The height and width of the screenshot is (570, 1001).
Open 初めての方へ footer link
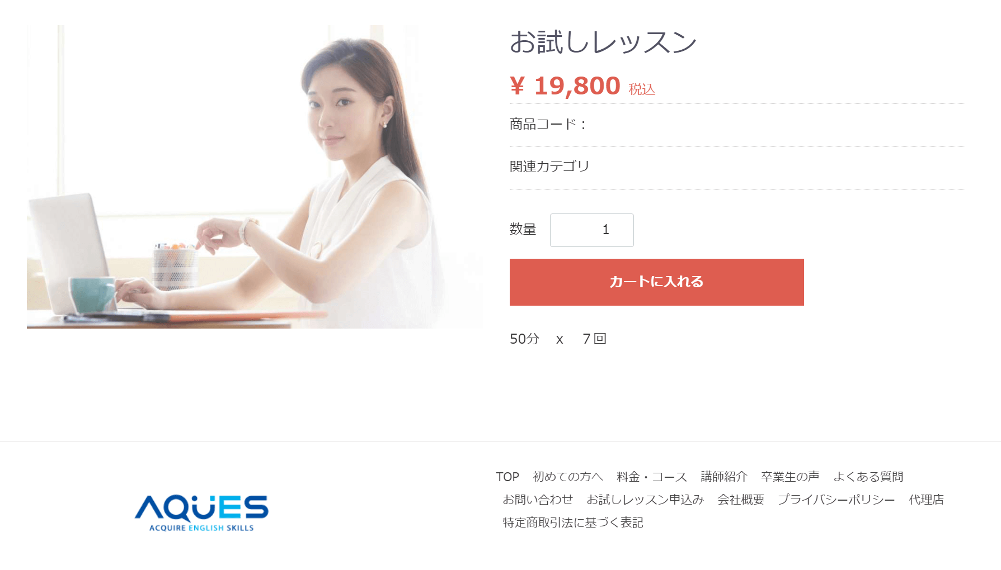point(568,477)
